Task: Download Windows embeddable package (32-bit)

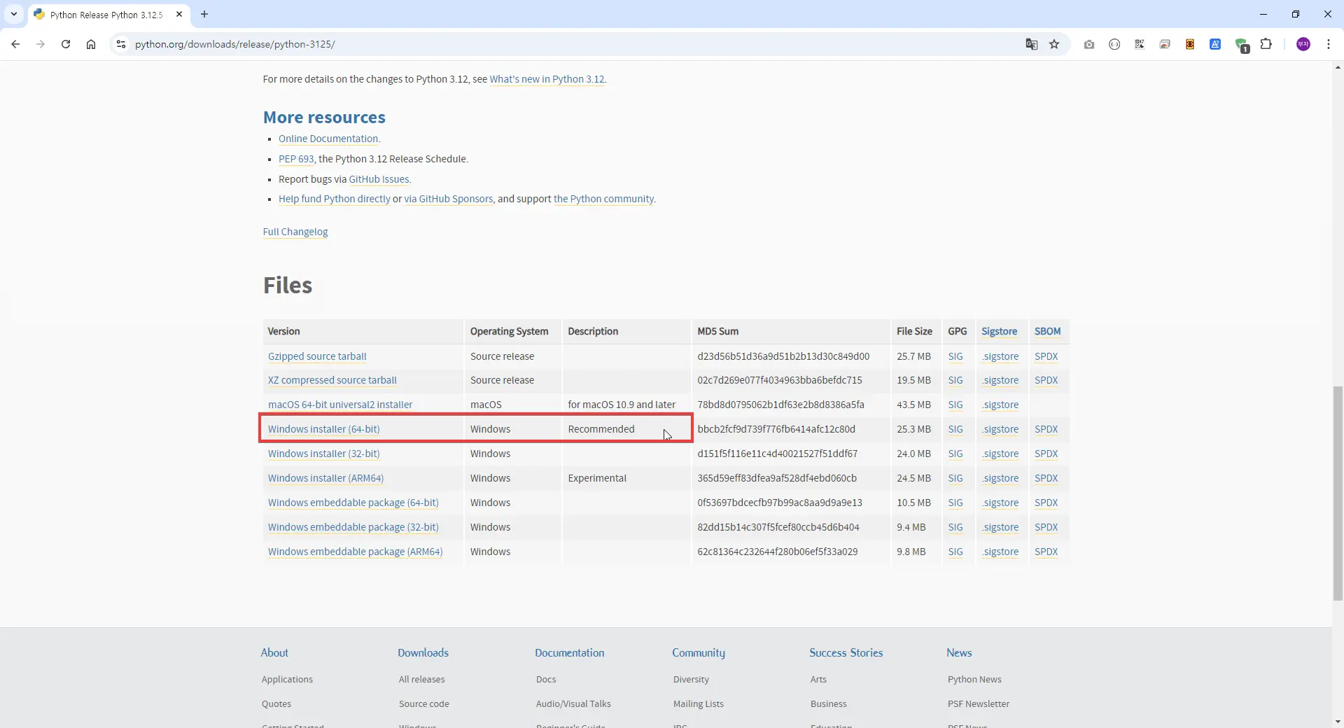Action: pos(353,527)
